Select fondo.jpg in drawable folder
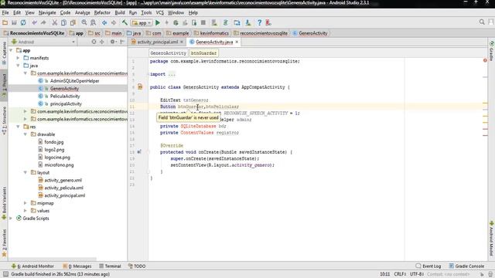Image resolution: width=495 pixels, height=278 pixels. 53,142
